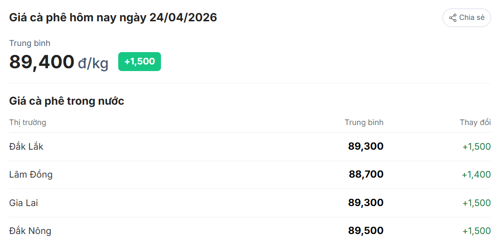The height and width of the screenshot is (243, 500).
Task: Click the Trung bình table column header
Action: [364, 123]
